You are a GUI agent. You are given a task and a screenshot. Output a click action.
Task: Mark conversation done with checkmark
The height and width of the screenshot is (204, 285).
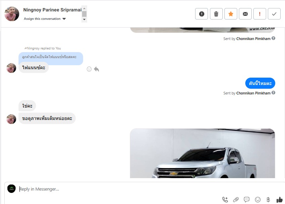[274, 14]
